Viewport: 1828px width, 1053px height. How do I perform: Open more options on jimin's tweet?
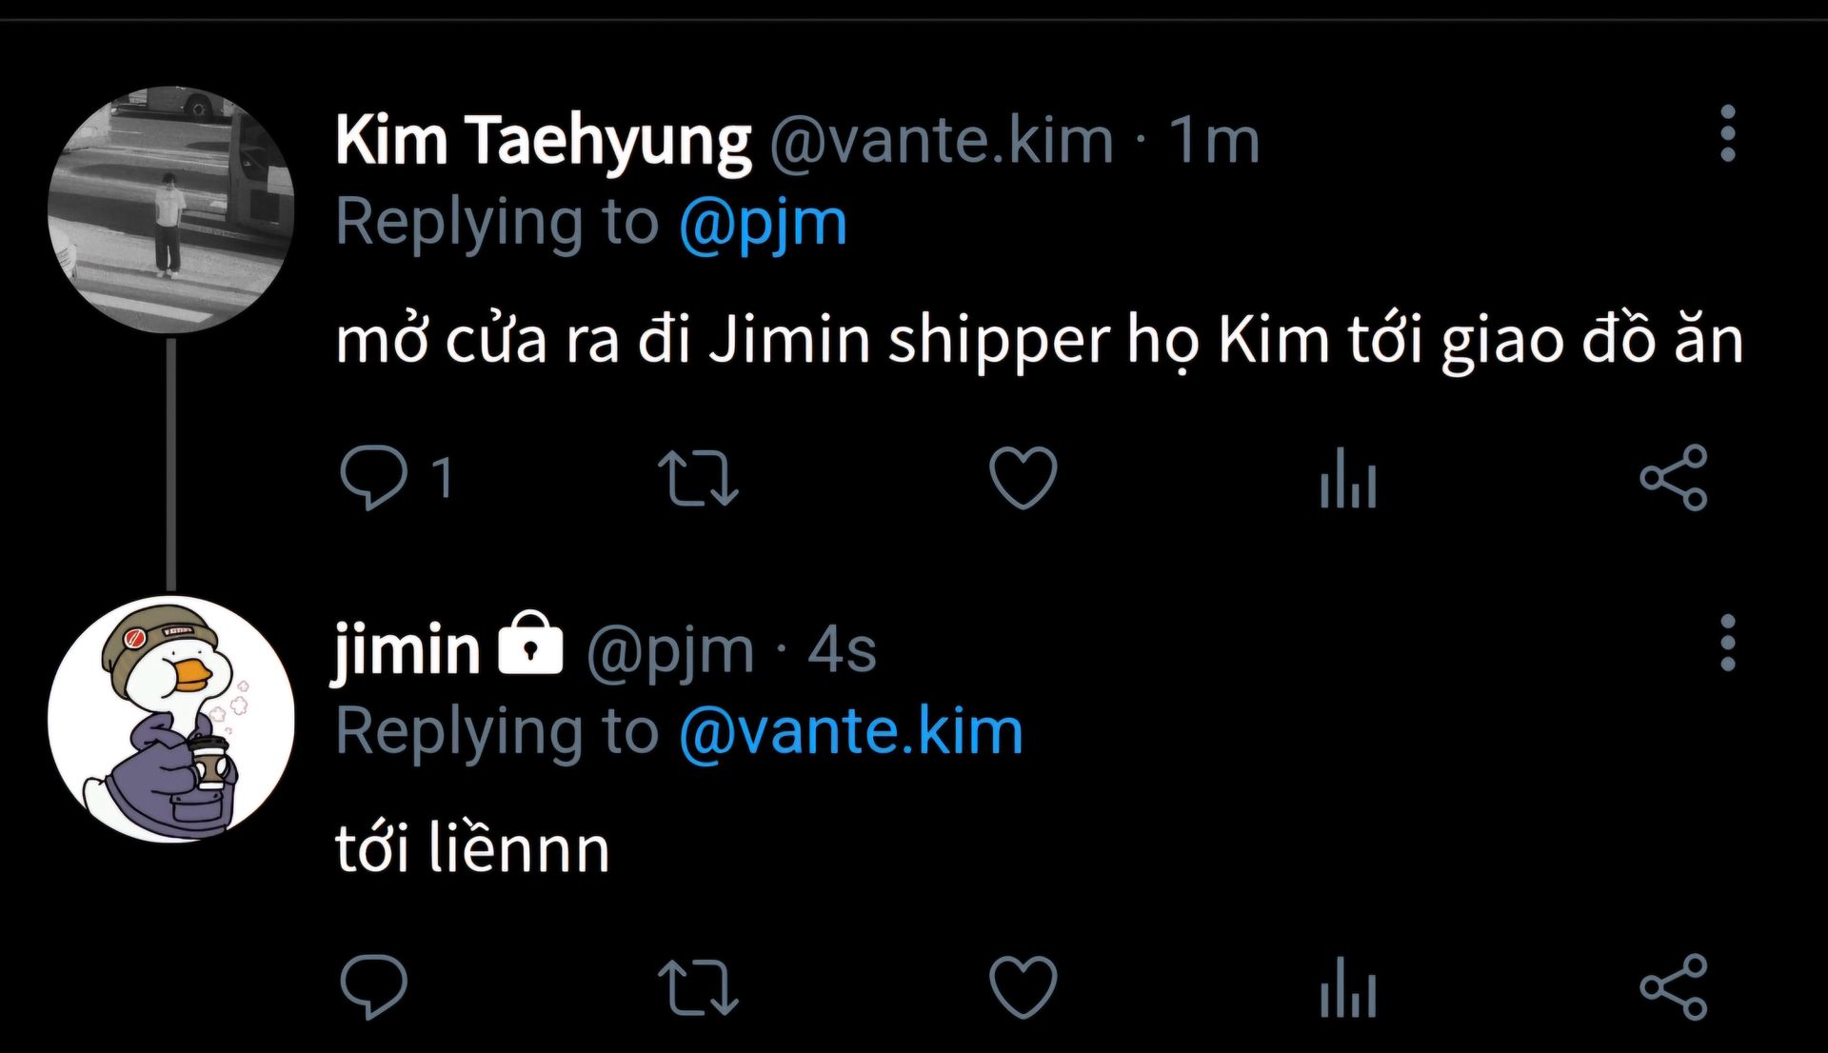click(x=1728, y=644)
